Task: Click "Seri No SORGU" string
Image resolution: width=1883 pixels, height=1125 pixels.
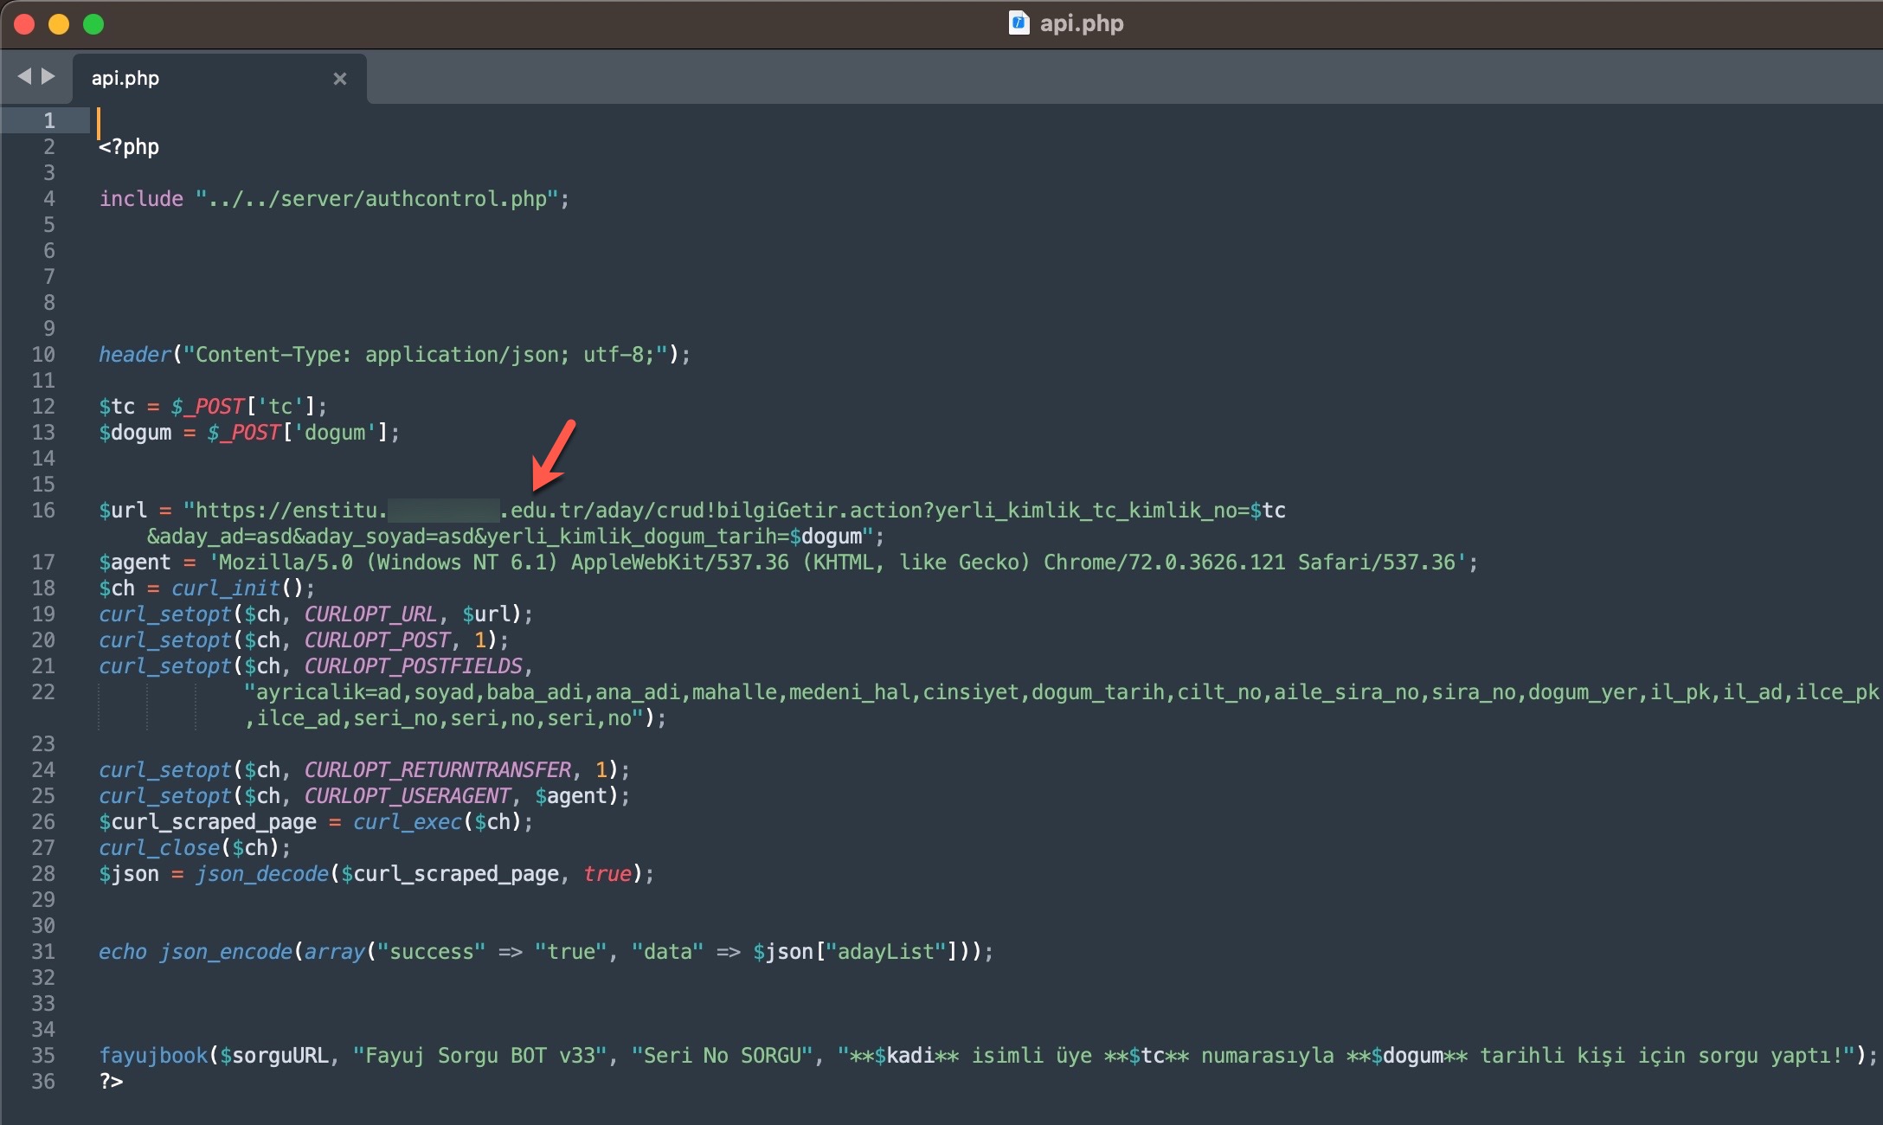Action: coord(722,1056)
